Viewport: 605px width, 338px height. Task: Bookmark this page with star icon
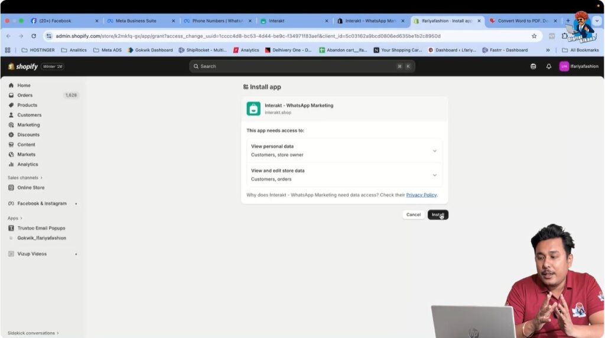click(x=534, y=36)
